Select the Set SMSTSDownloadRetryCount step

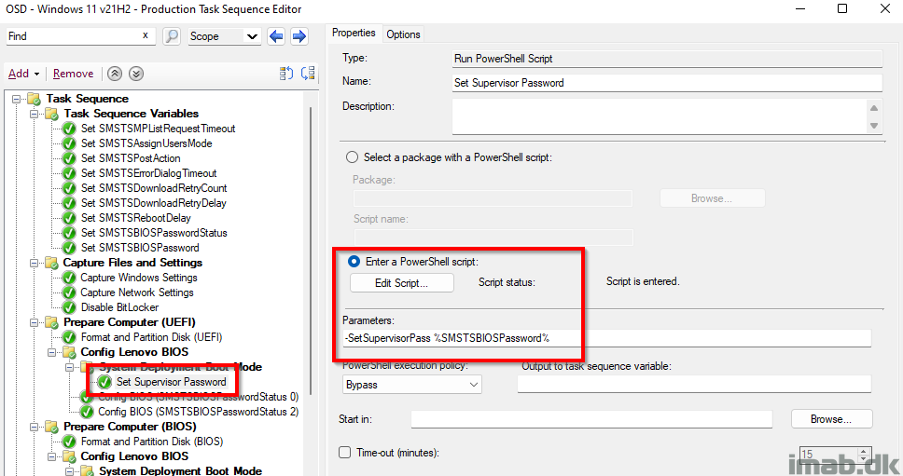[x=154, y=188]
